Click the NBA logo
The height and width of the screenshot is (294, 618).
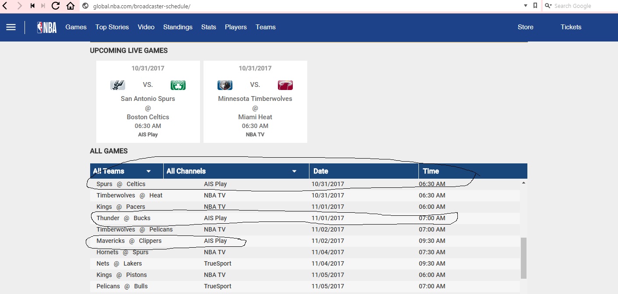[47, 27]
